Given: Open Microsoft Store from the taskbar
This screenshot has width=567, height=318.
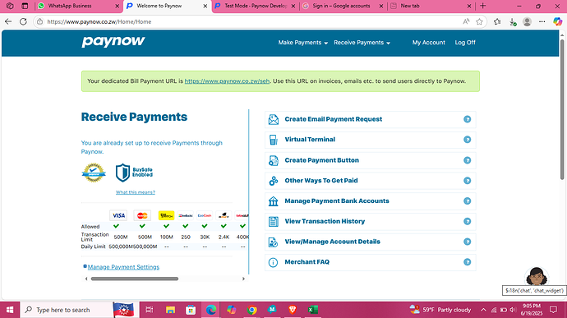Looking at the screenshot, I should [x=191, y=310].
